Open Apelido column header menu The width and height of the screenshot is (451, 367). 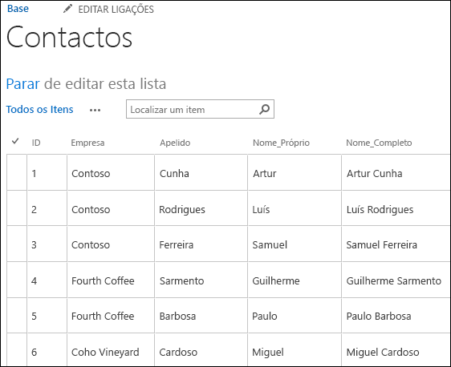click(175, 143)
